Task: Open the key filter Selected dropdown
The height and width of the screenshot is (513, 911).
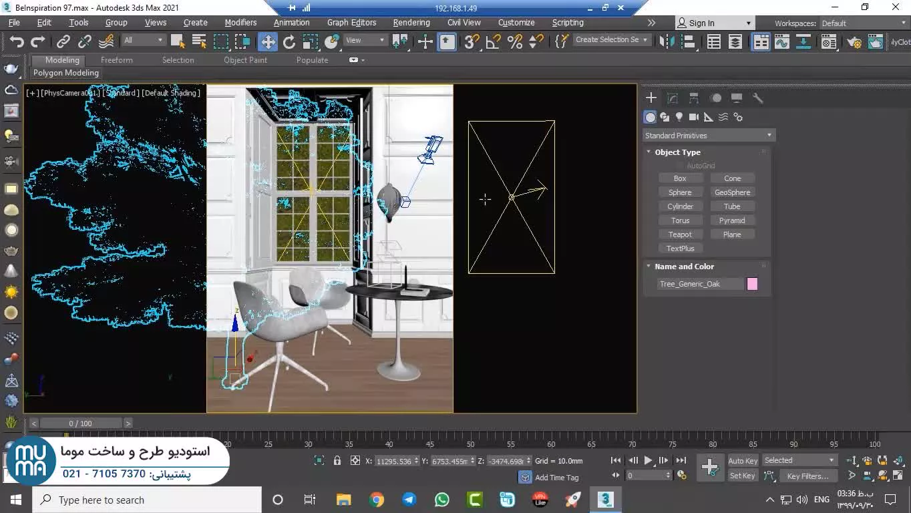Action: (x=799, y=460)
